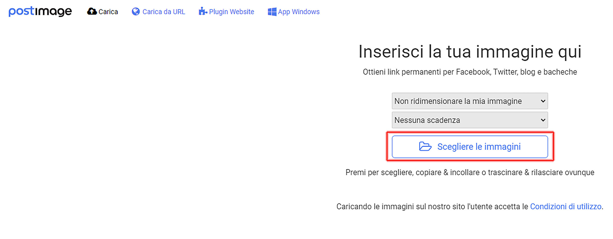Click the "Caricando le immagini sul nostro sito" text
613x239 pixels.
432,207
